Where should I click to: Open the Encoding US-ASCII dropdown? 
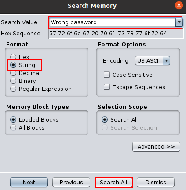pos(153,60)
